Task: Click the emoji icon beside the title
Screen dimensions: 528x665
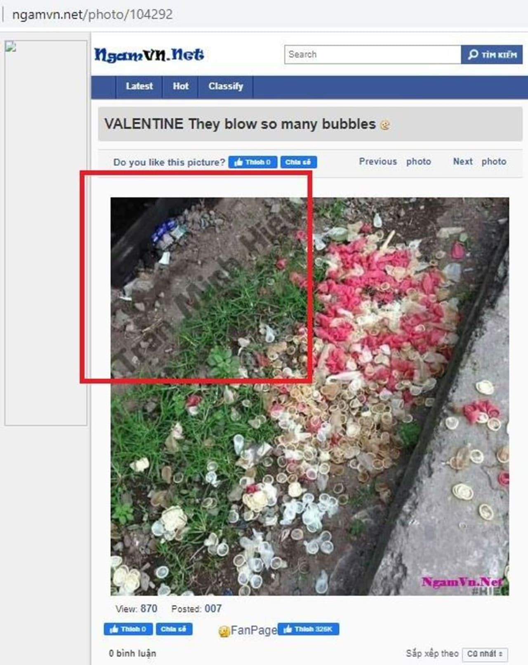Action: tap(385, 125)
